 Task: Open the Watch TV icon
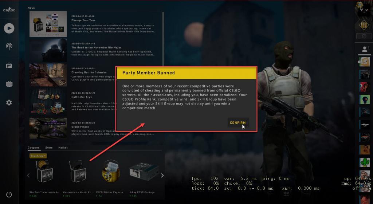point(9,84)
